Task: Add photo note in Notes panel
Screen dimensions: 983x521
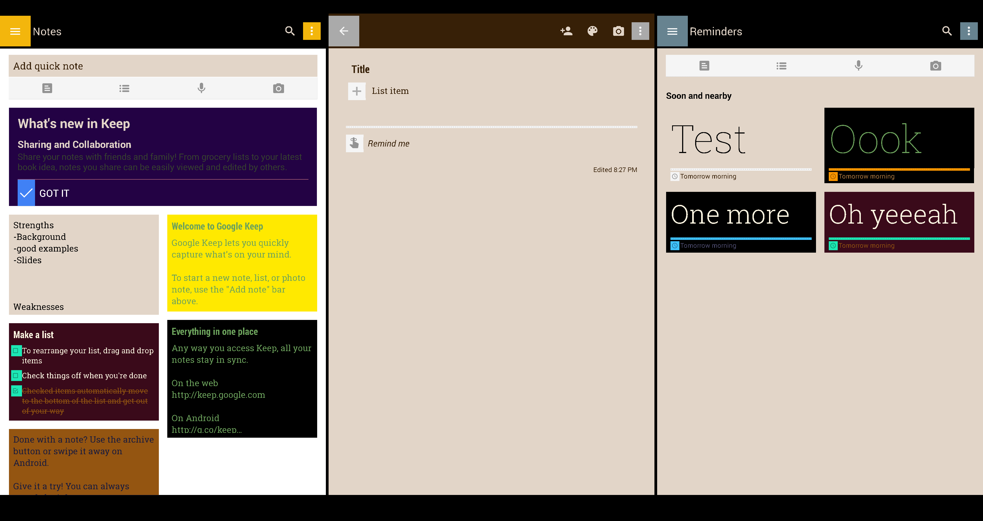Action: tap(279, 88)
